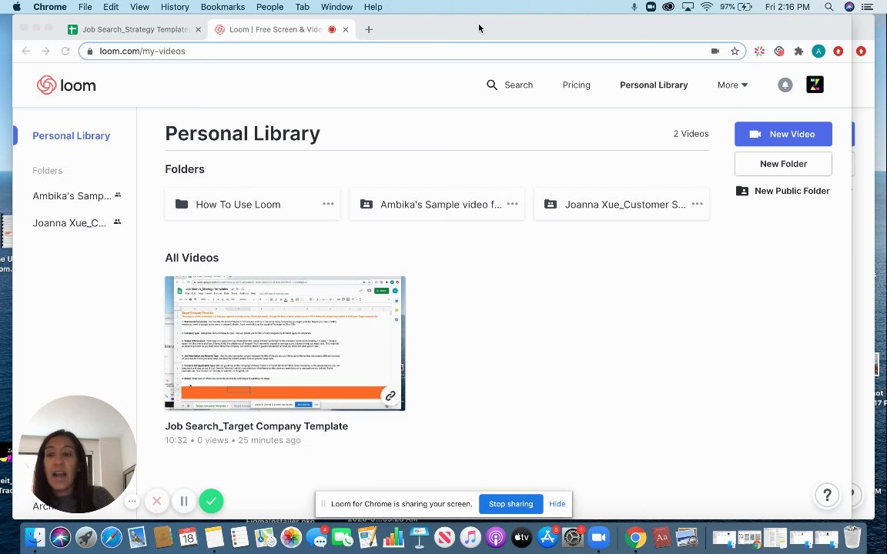Open the user profile avatar
887x554 pixels.
pos(815,85)
